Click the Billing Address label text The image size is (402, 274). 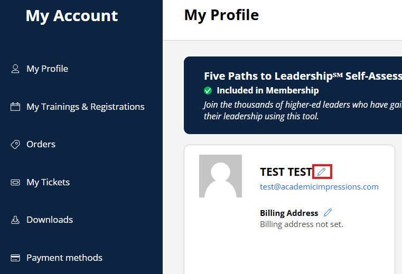289,213
